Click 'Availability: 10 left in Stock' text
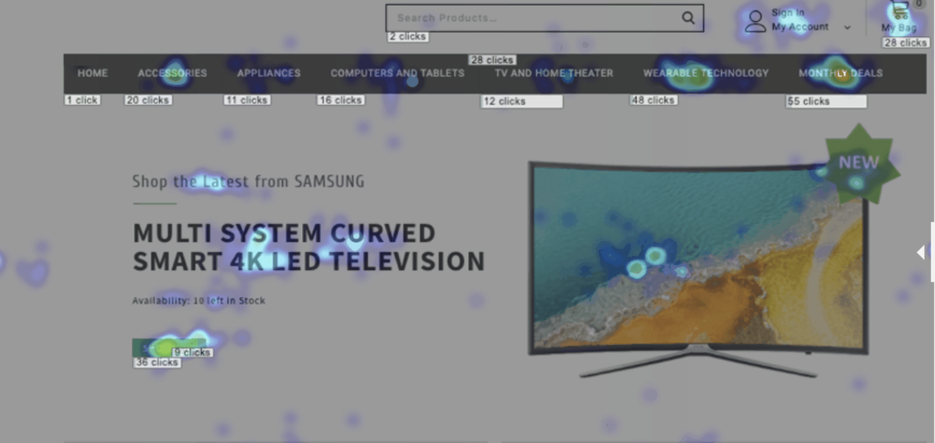 click(199, 301)
